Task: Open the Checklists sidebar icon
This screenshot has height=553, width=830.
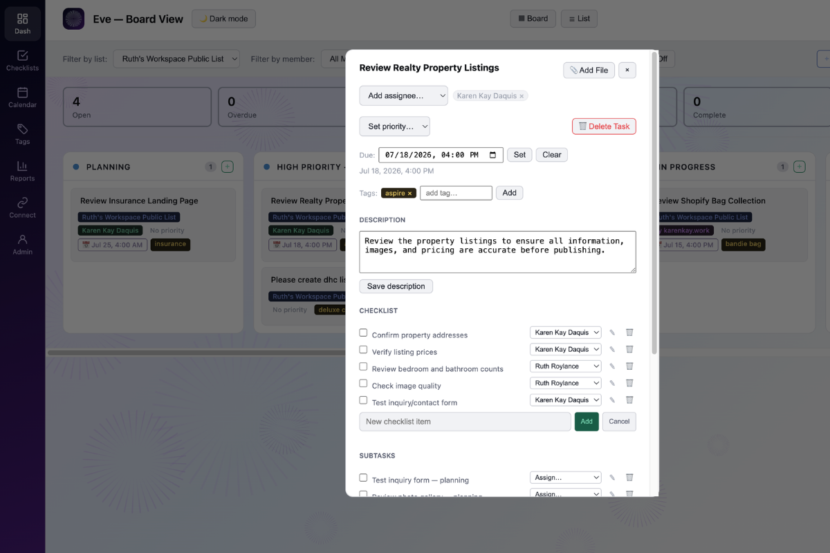Action: (x=22, y=61)
